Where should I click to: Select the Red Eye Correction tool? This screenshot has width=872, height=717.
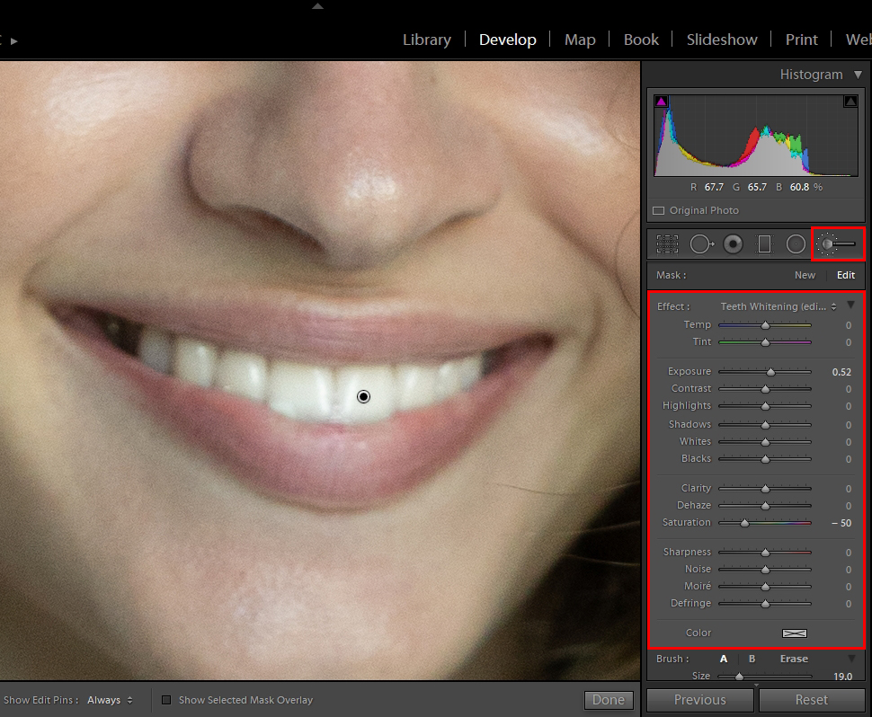[733, 243]
